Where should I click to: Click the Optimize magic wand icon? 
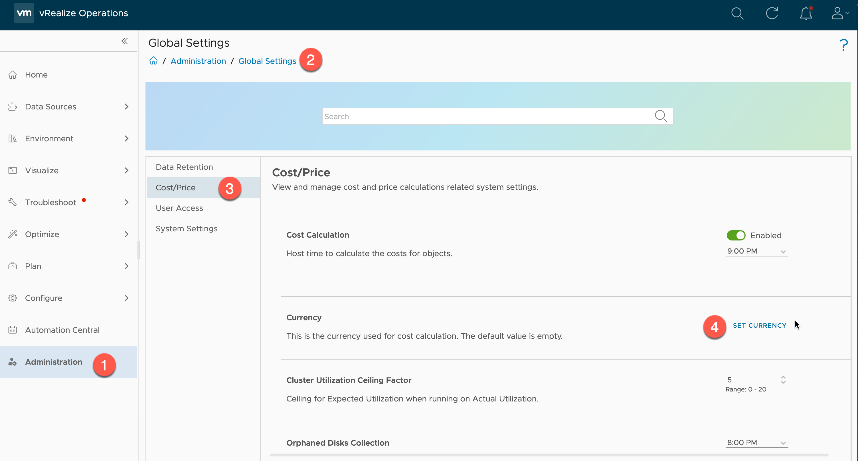point(13,234)
